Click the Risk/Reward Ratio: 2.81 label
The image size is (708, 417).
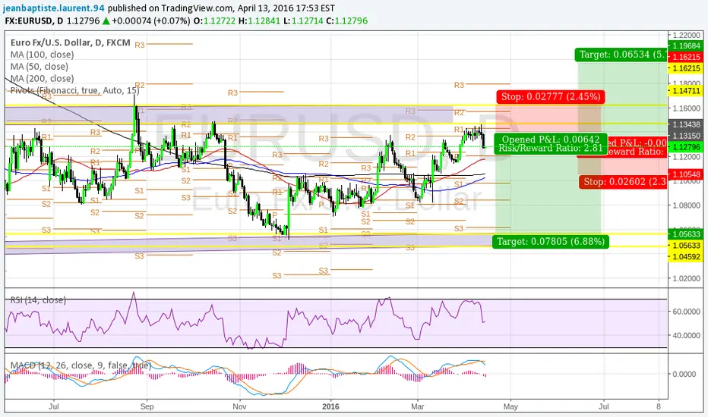click(x=551, y=149)
